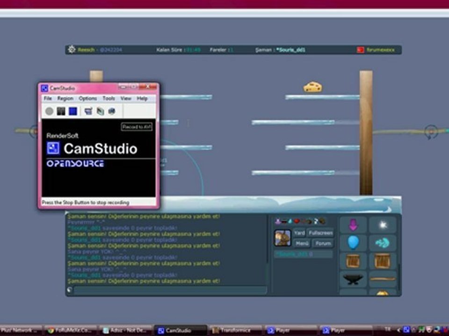Open the Menü button in the game panel
Viewport: 449px width, 336px height.
click(303, 244)
